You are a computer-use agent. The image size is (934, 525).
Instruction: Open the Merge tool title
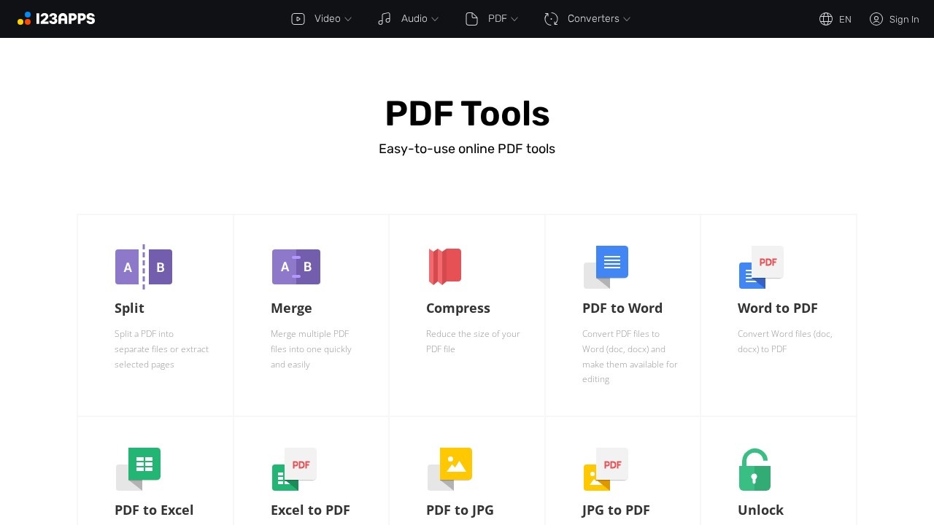click(291, 308)
